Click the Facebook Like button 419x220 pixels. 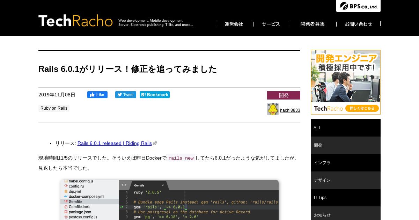tap(97, 95)
